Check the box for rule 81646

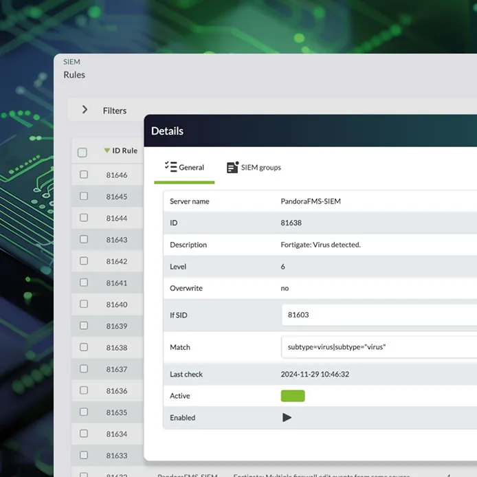(84, 175)
